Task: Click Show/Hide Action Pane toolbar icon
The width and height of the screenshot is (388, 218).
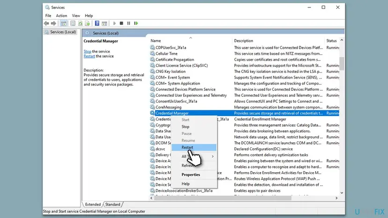Action: point(104,23)
